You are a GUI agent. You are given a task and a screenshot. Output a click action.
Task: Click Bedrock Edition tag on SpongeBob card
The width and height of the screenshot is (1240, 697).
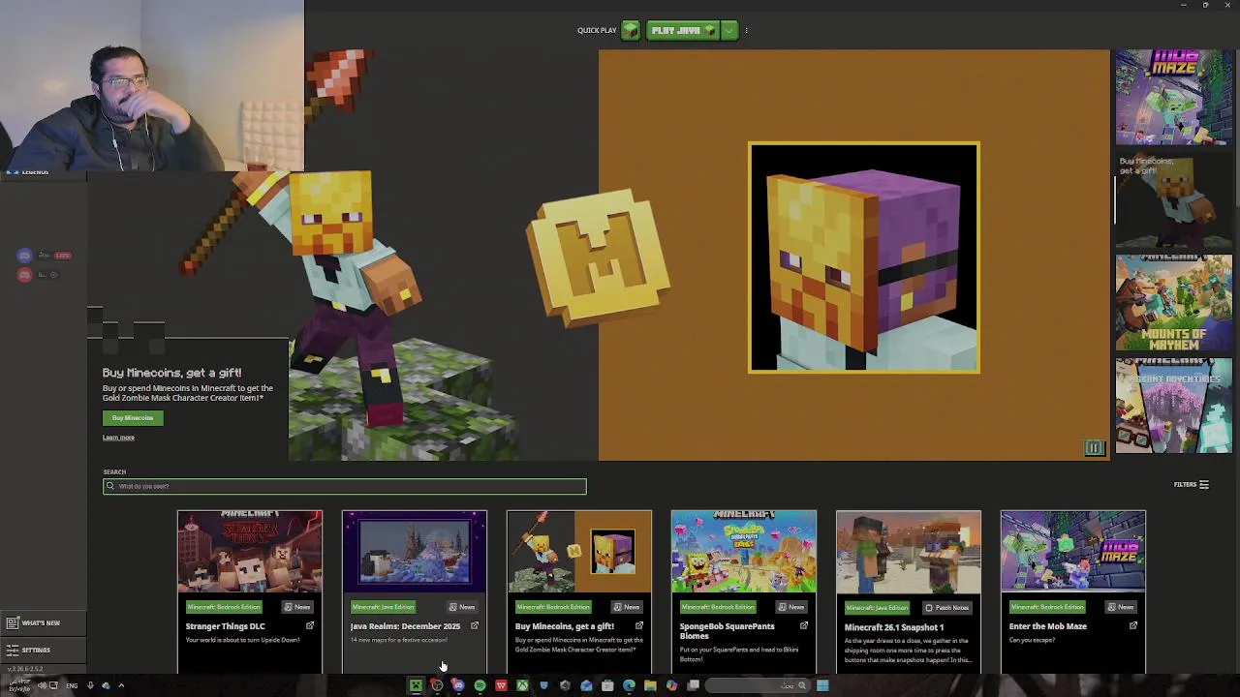[718, 607]
